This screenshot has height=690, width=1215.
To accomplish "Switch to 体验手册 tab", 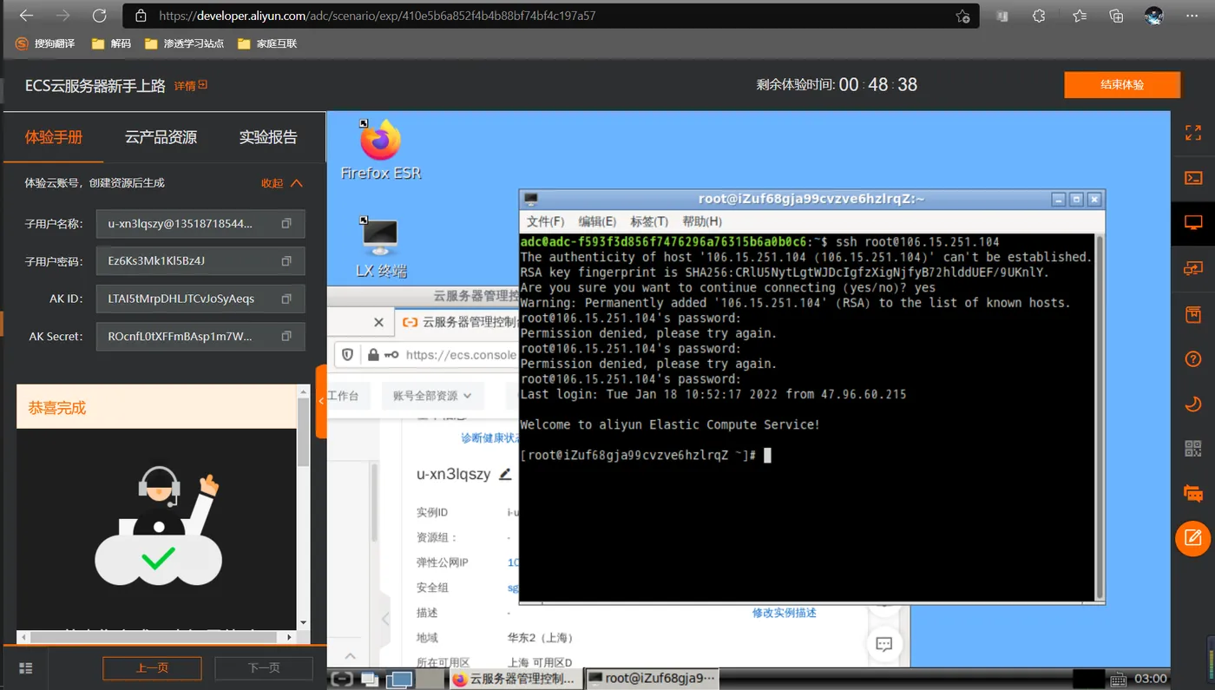I will (53, 137).
